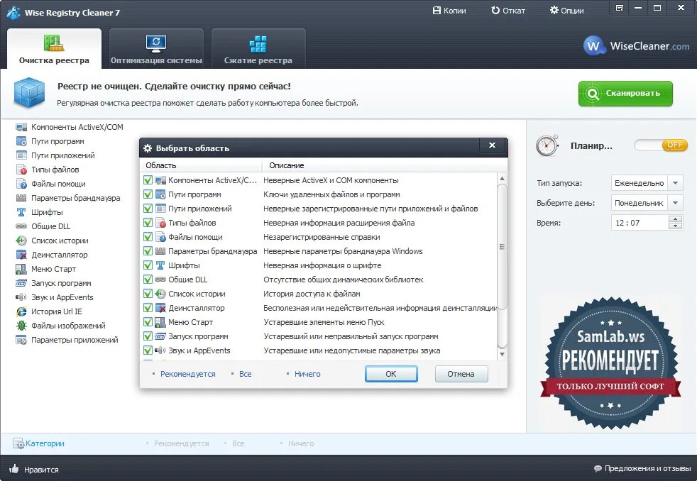Click the WiseCleaner.com logo

pos(636,45)
